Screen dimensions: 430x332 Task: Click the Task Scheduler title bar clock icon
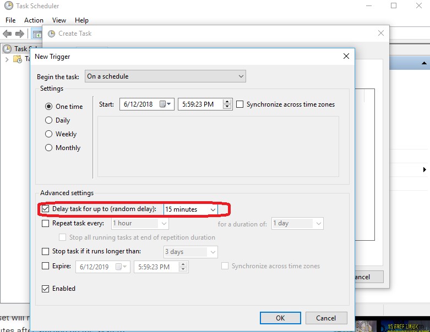click(x=8, y=5)
